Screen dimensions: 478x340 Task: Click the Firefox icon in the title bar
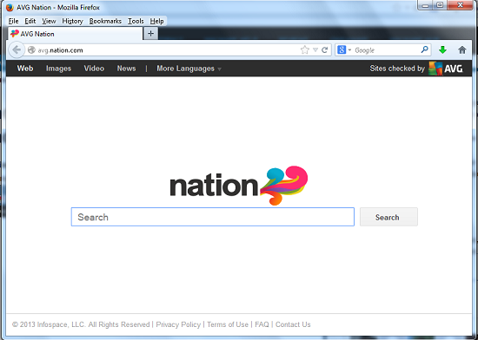click(10, 7)
